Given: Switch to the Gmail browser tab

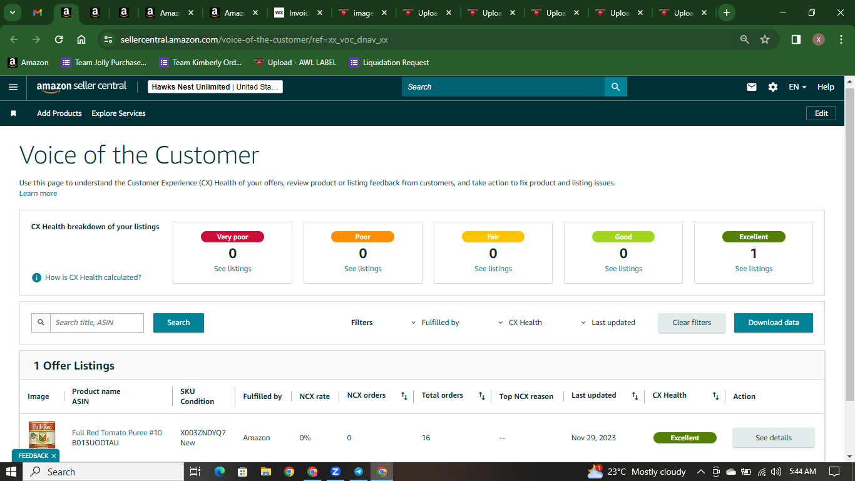Looking at the screenshot, I should pyautogui.click(x=38, y=13).
